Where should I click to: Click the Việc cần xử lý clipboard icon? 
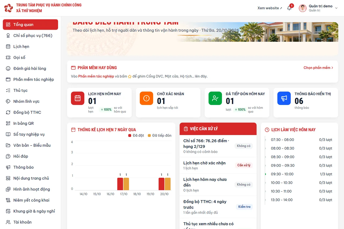click(186, 129)
